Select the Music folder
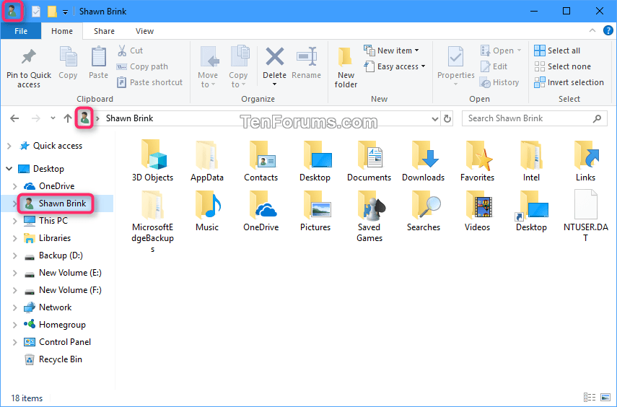Image resolution: width=617 pixels, height=407 pixels. [207, 211]
